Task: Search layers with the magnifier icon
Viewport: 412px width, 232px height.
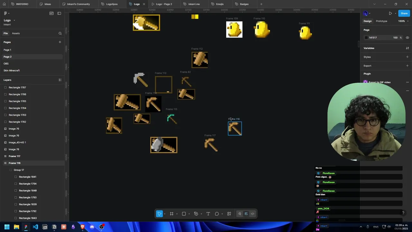Action: (x=60, y=33)
